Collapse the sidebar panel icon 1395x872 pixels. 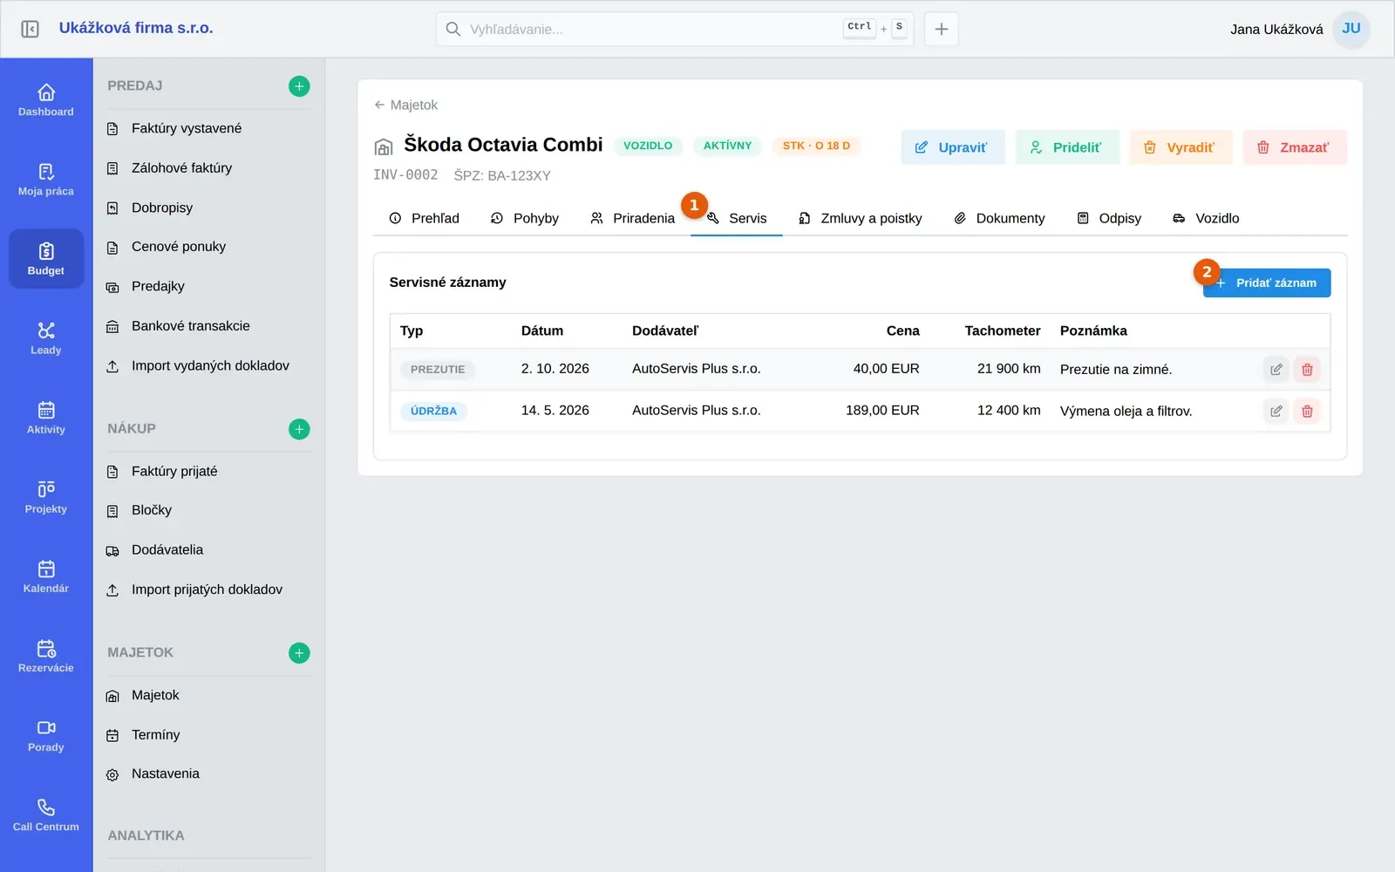(x=30, y=29)
